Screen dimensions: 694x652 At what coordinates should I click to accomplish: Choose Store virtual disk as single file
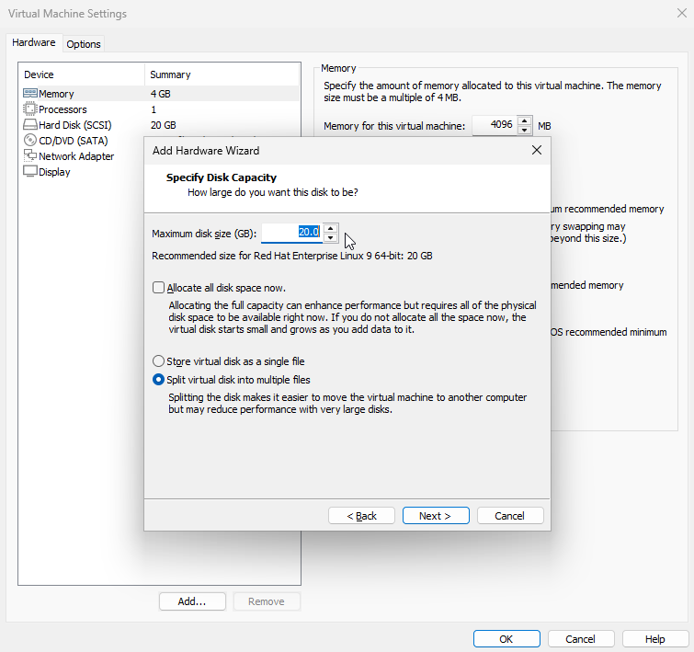(x=159, y=361)
